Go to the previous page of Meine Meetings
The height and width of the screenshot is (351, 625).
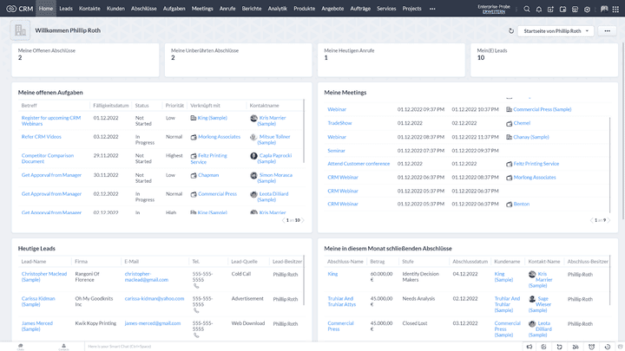(591, 220)
